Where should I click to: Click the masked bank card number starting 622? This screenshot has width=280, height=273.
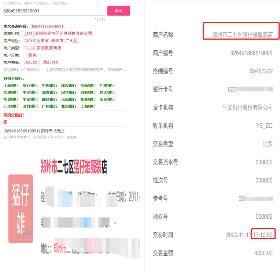point(250,89)
